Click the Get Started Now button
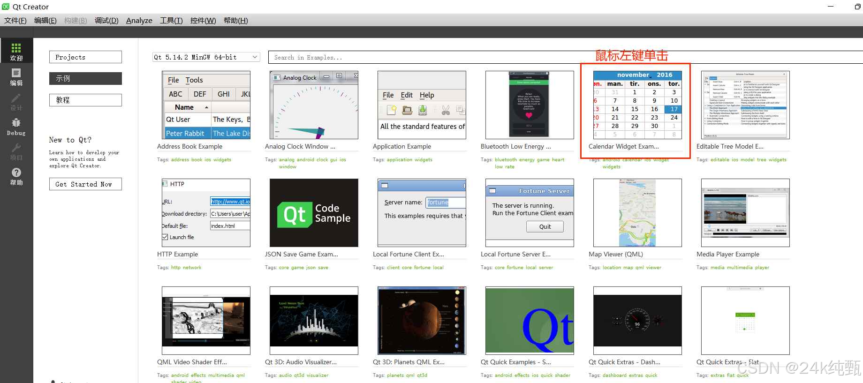863x383 pixels. (85, 184)
